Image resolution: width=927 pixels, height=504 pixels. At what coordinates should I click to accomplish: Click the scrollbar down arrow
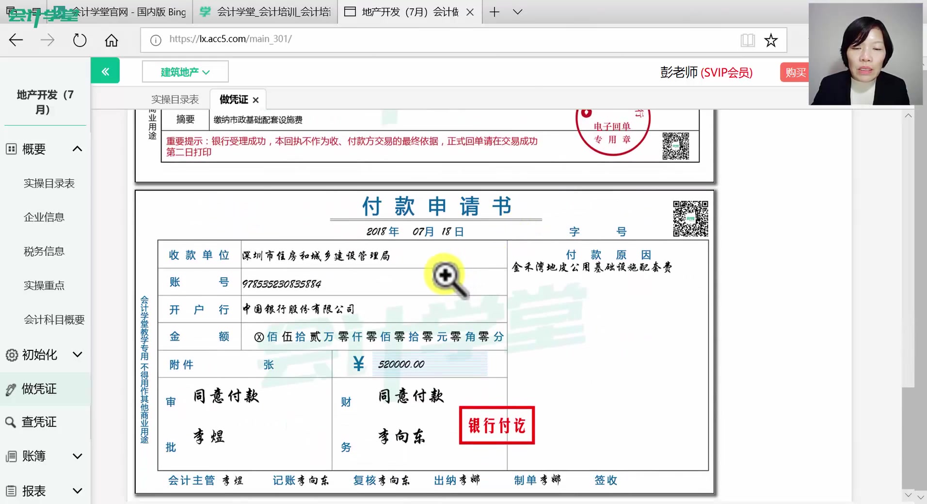click(x=908, y=495)
